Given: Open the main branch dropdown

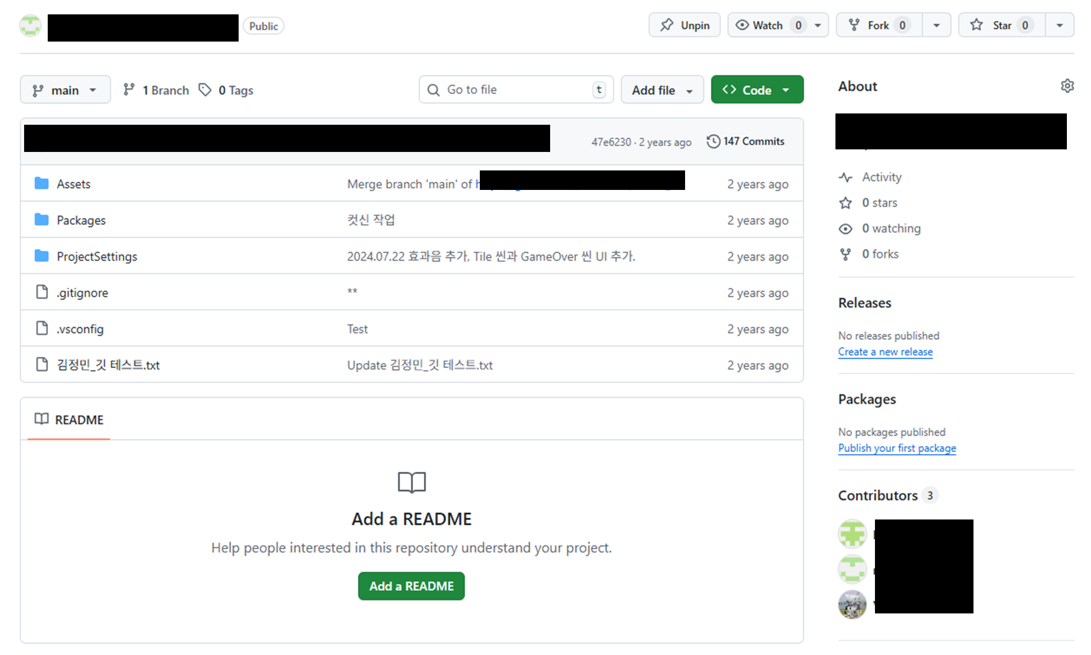Looking at the screenshot, I should pyautogui.click(x=65, y=90).
